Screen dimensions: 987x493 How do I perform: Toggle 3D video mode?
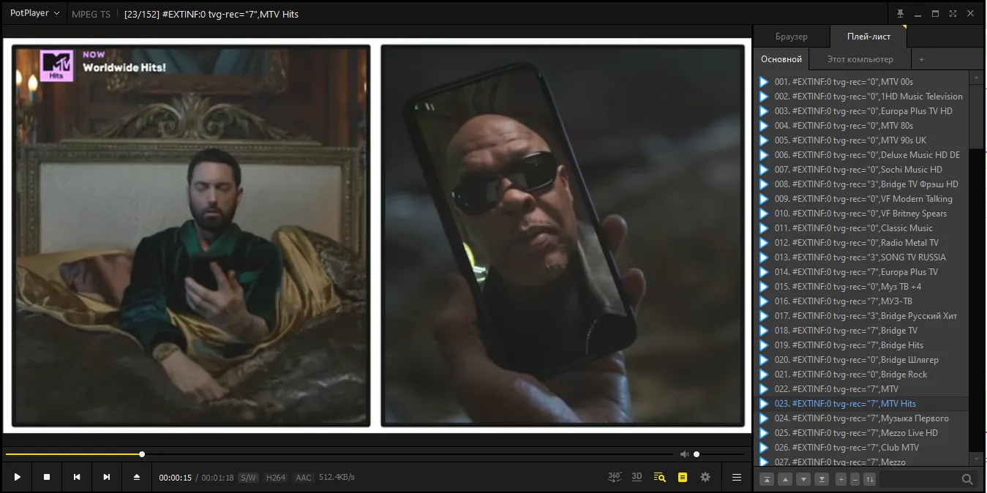pos(637,477)
